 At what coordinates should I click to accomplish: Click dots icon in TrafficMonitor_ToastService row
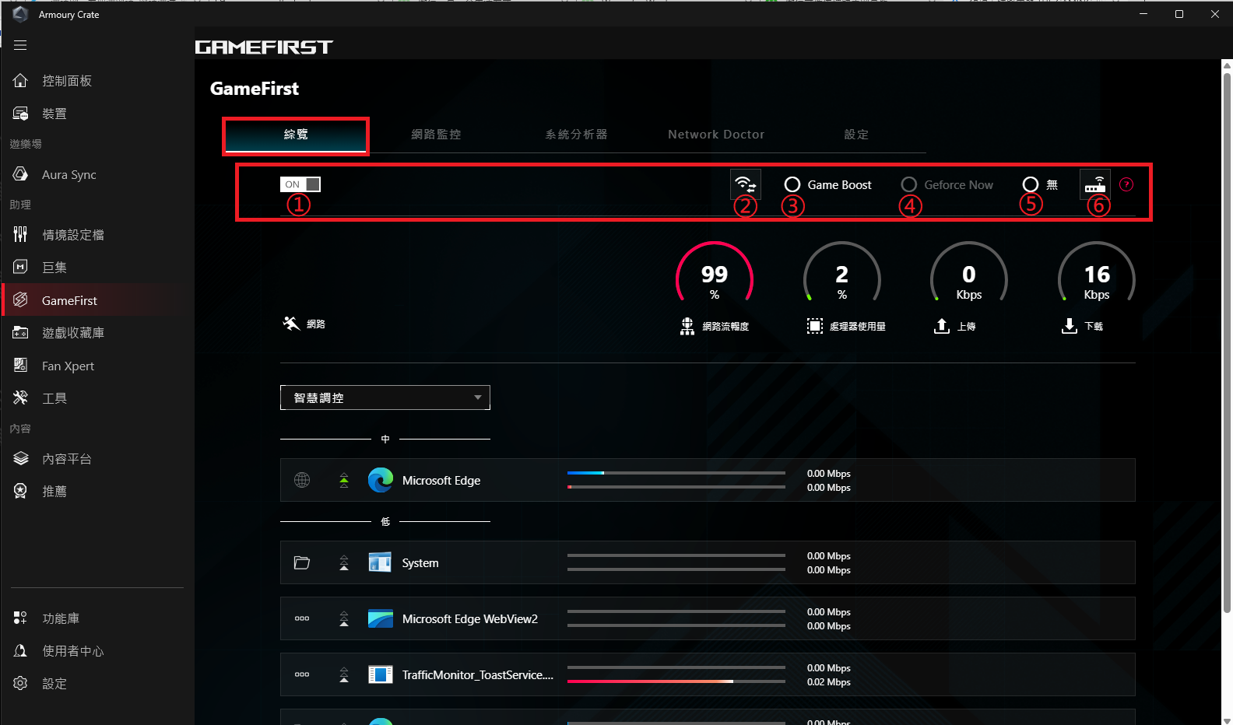(302, 674)
